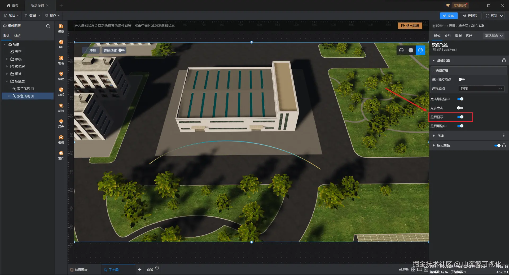Open the 动效 effects icon
The height and width of the screenshot is (275, 509).
[x=61, y=108]
